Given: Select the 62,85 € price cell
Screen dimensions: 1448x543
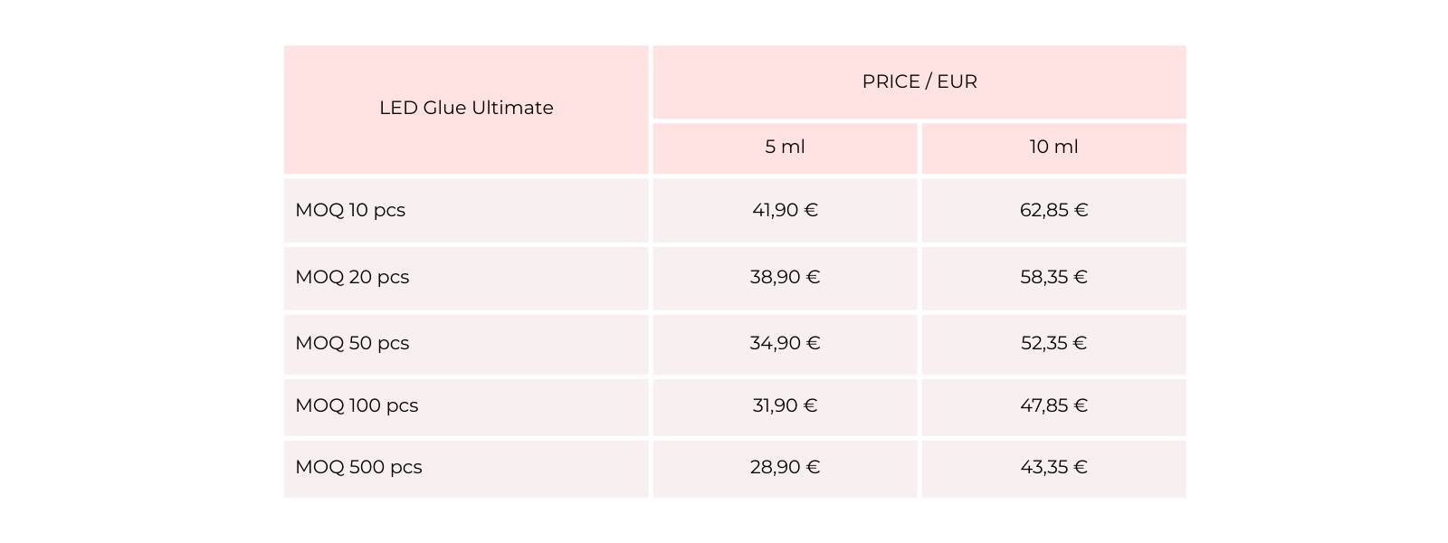Looking at the screenshot, I should [1053, 210].
